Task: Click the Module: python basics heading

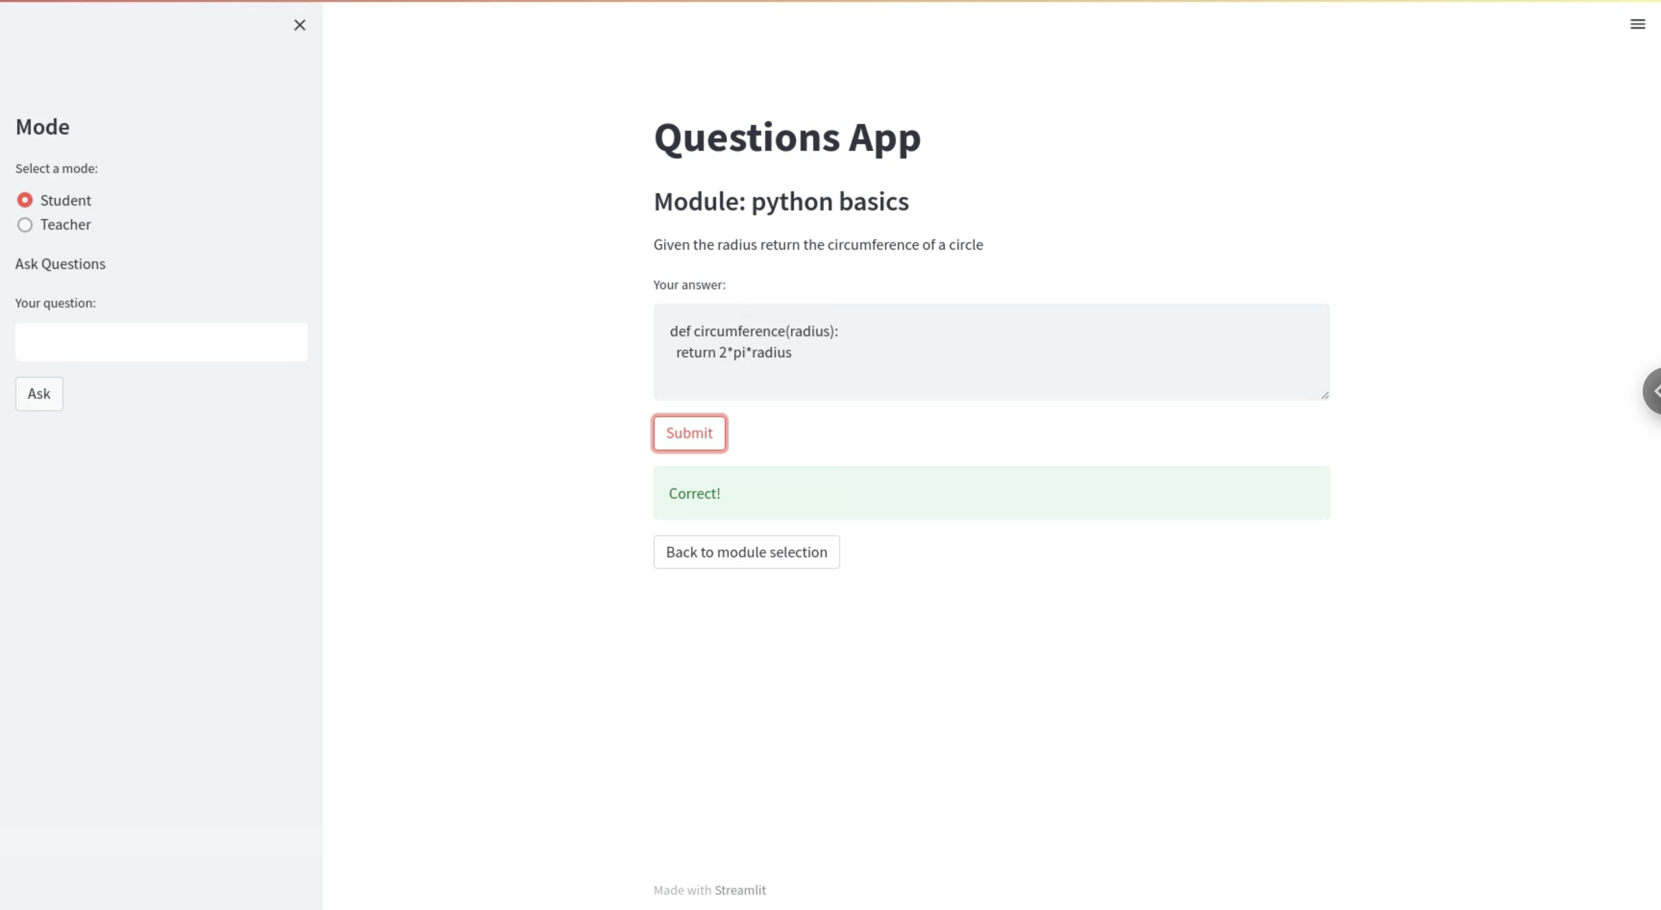Action: pos(781,202)
